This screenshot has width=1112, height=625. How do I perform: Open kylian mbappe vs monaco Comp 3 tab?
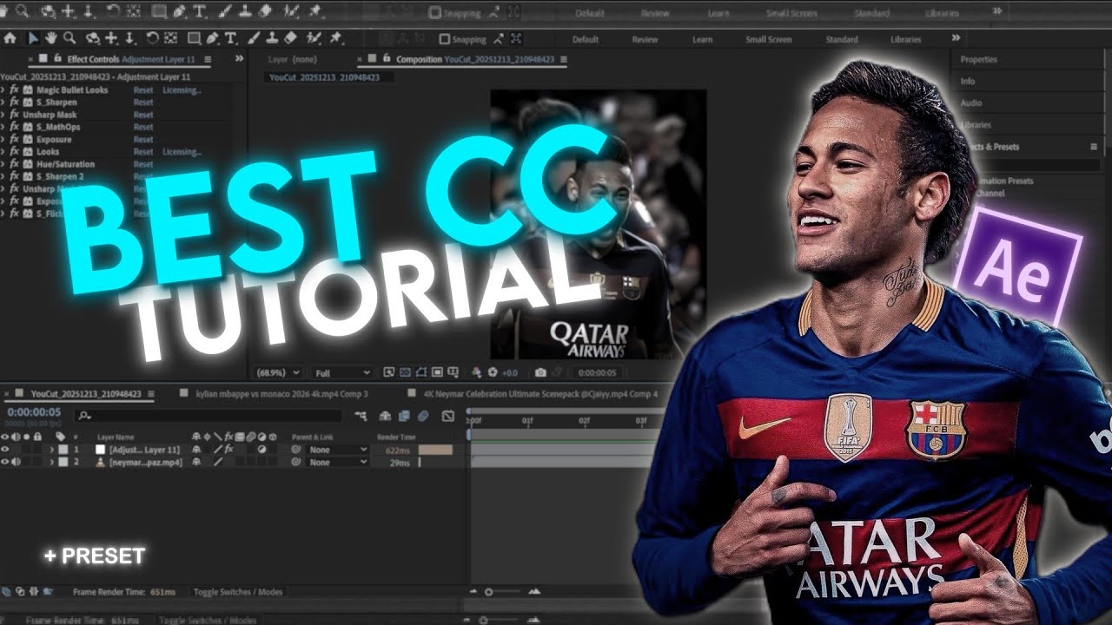[281, 394]
